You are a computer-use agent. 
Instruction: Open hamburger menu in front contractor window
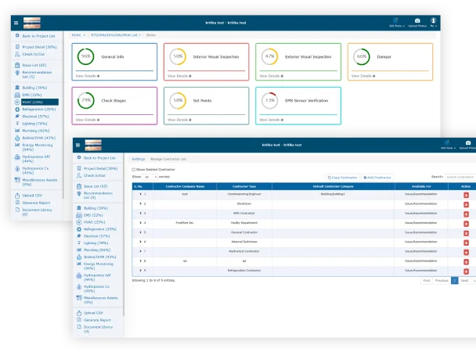[78, 145]
